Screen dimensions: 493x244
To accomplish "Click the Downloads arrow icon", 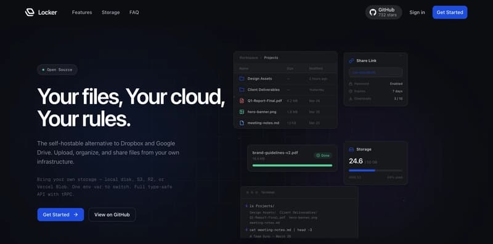I will (351, 99).
